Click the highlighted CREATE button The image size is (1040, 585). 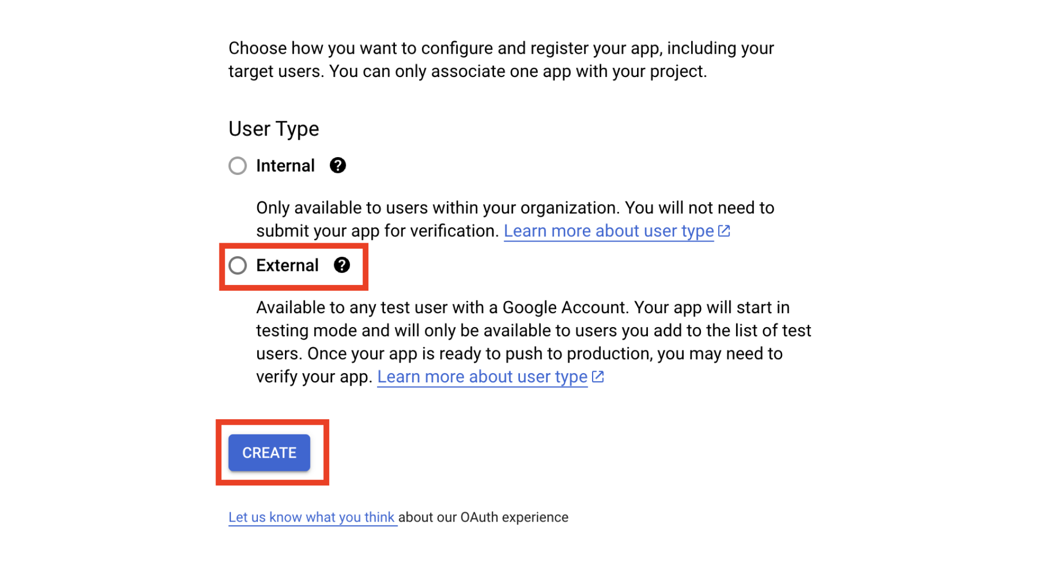[x=269, y=452]
